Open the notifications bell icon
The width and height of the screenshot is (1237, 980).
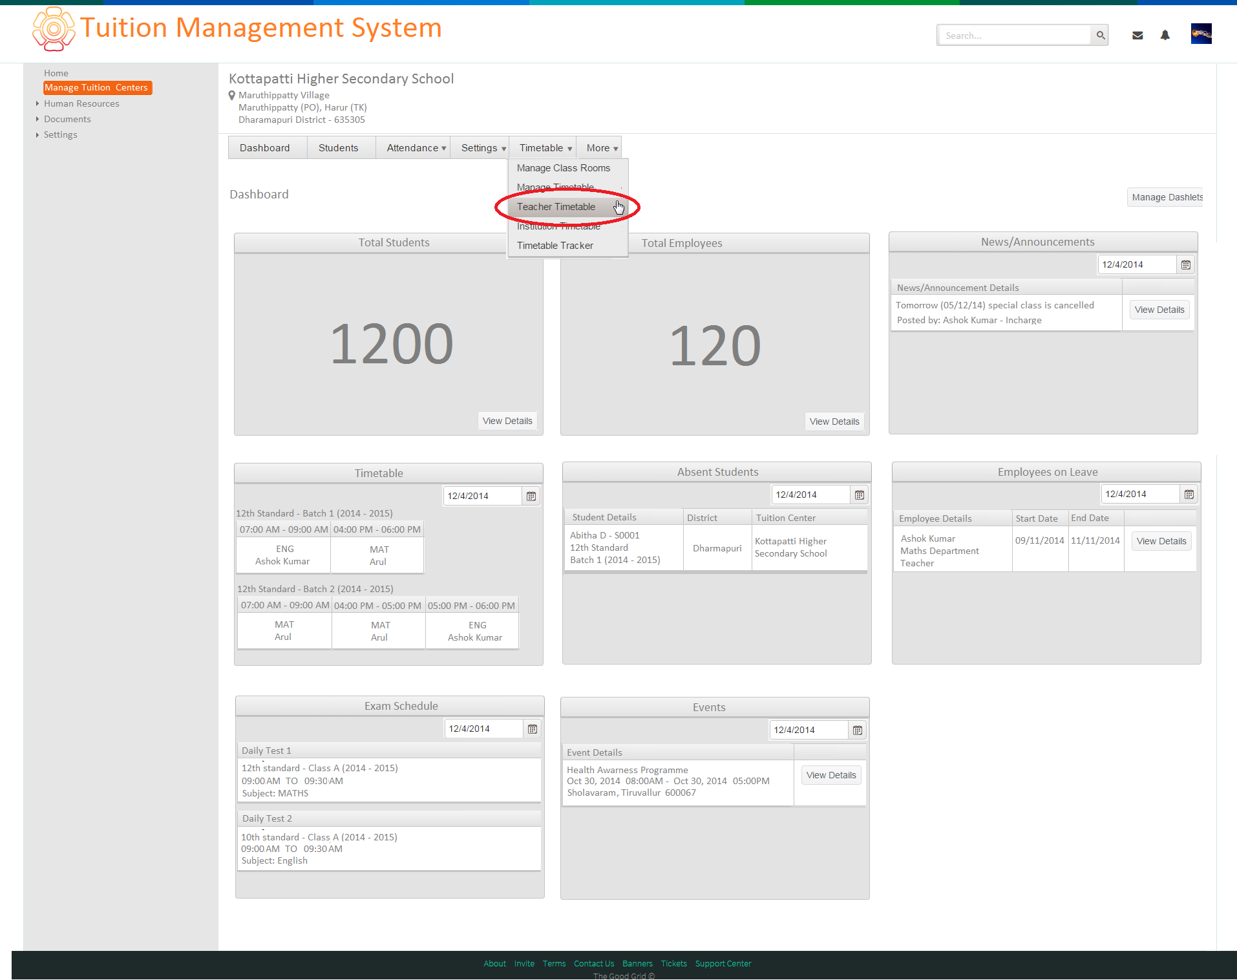tap(1165, 36)
